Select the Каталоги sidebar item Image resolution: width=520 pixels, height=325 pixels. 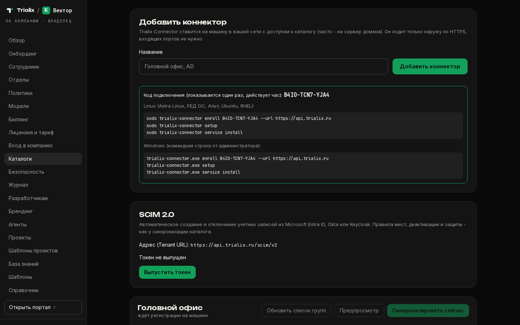(43, 159)
